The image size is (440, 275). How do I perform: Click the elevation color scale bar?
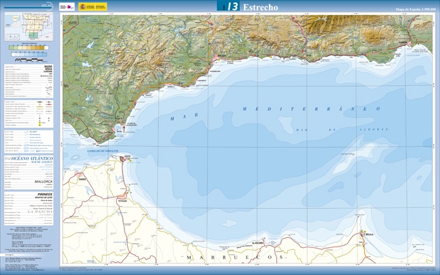pos(28,48)
